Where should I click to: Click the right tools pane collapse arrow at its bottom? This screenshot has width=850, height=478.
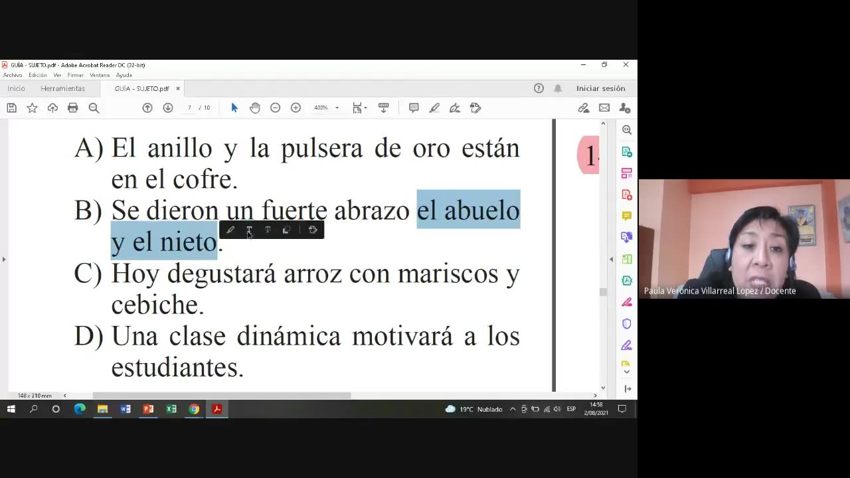point(628,388)
